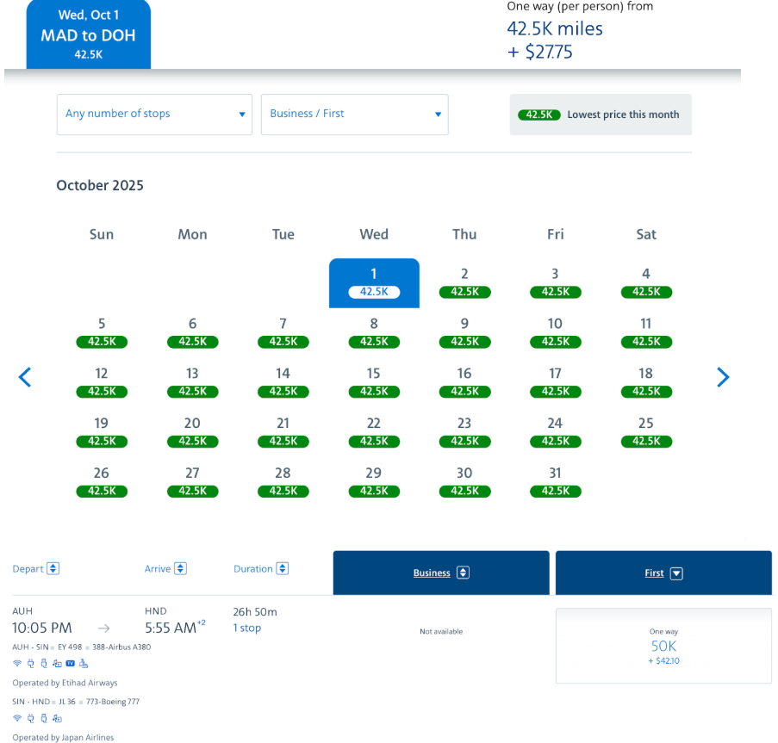
Task: Open the 1 stop details link
Action: click(247, 628)
